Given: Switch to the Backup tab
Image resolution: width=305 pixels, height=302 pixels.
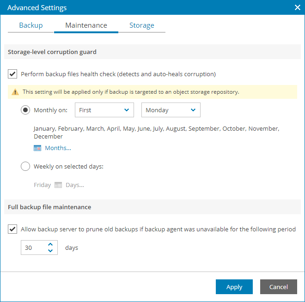Looking at the screenshot, I should click(31, 25).
